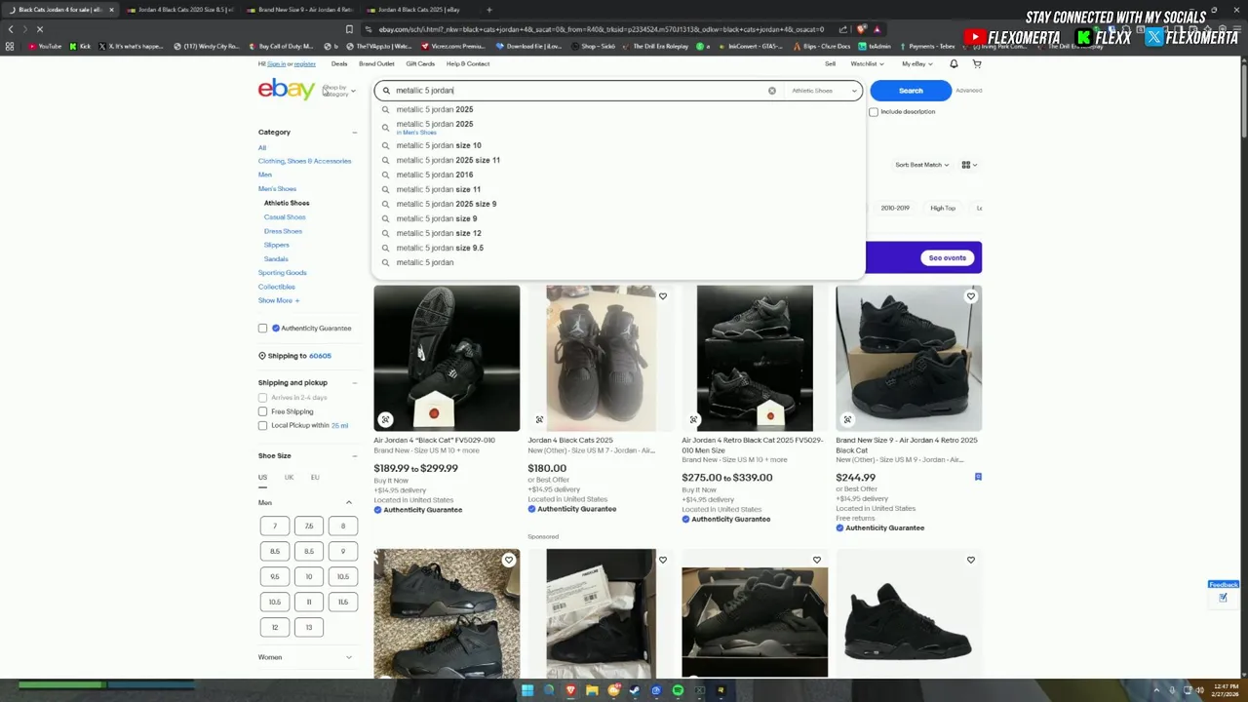1248x702 pixels.
Task: Click the browser reload/stop button
Action: [x=40, y=29]
